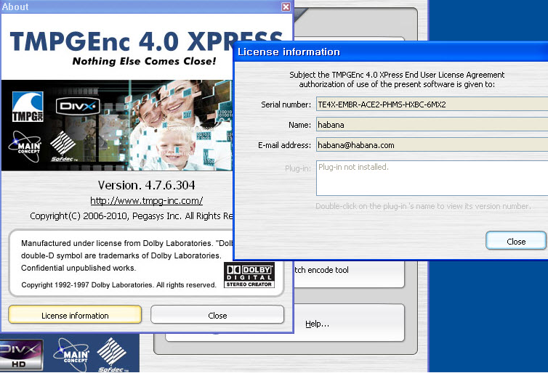Open the tmpg-inc.com website link
This screenshot has width=548, height=373.
tap(146, 200)
